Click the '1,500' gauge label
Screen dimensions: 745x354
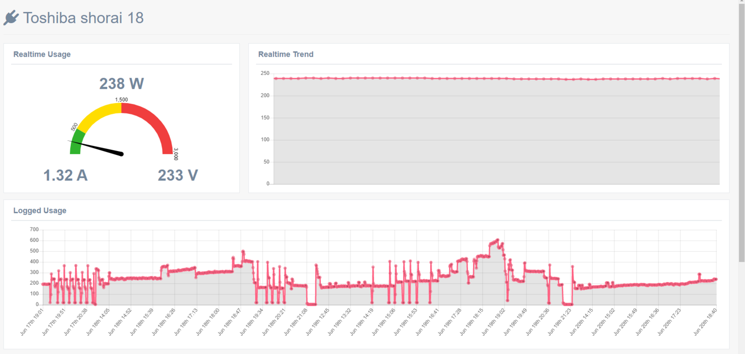(122, 100)
